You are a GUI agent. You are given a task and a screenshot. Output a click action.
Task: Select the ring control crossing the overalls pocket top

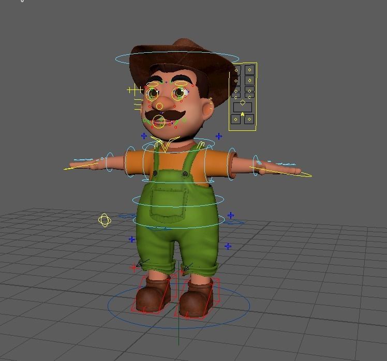point(178,199)
